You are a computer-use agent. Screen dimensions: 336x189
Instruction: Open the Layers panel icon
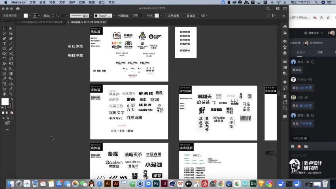[285, 96]
